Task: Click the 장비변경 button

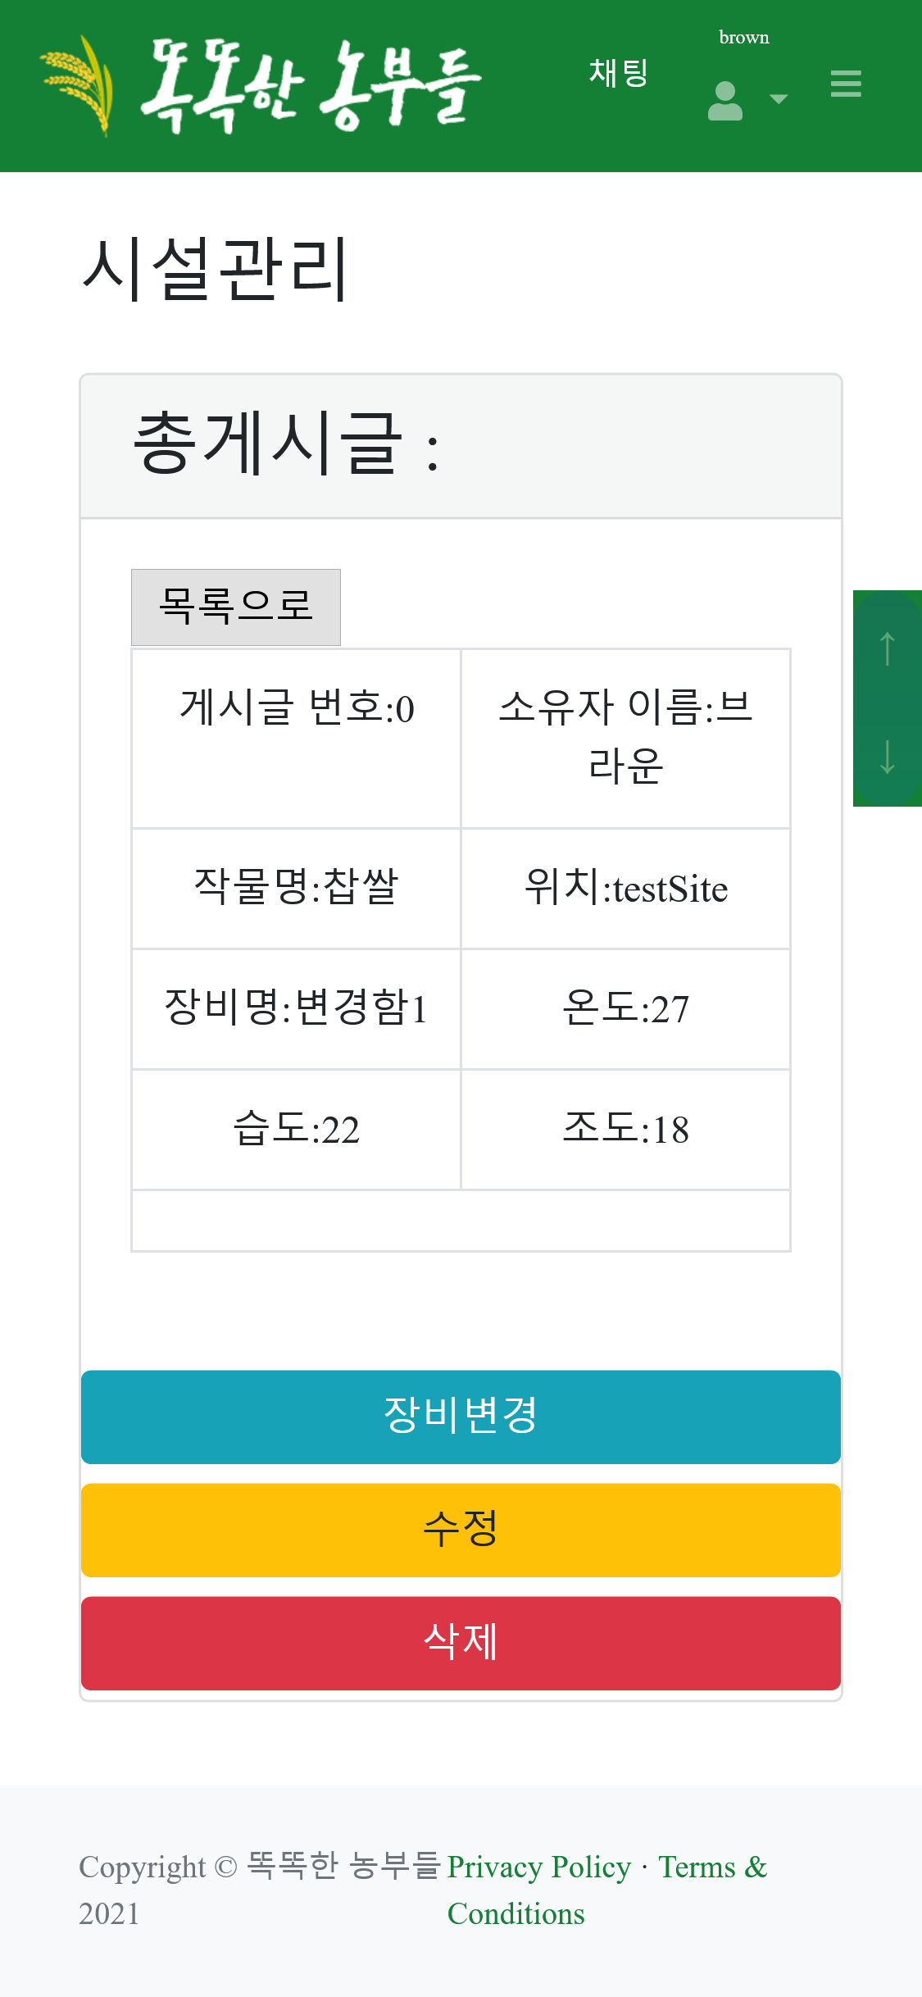Action: click(461, 1417)
